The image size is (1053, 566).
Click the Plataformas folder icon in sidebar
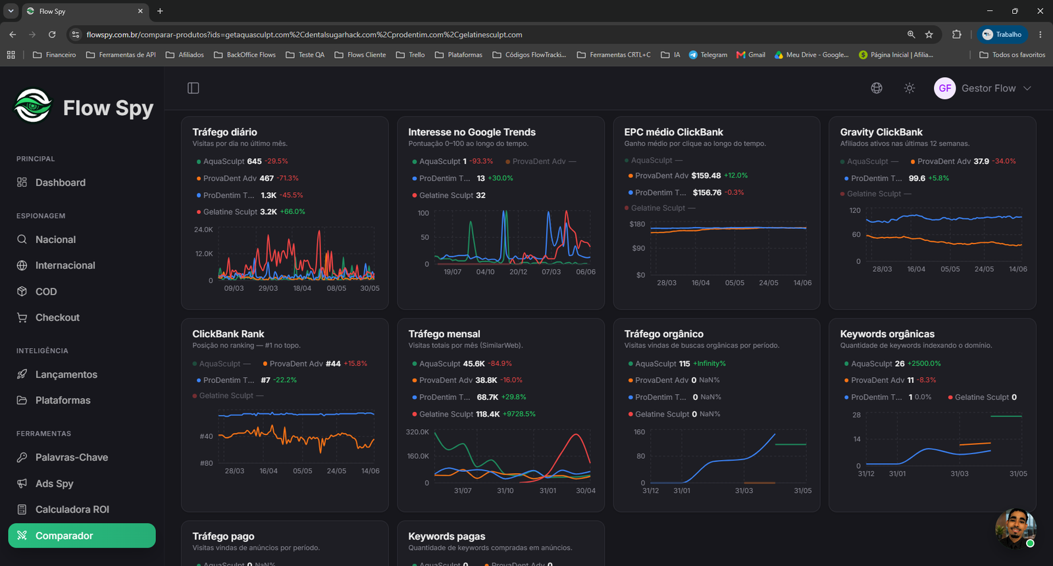tap(22, 400)
